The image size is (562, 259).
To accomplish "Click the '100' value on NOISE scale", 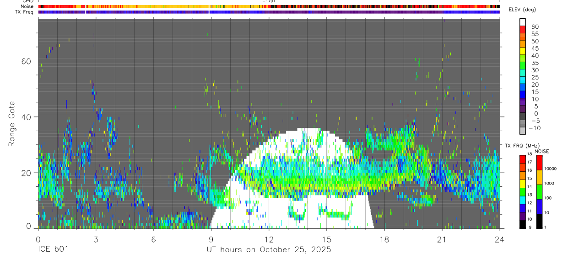I will 548,198.
